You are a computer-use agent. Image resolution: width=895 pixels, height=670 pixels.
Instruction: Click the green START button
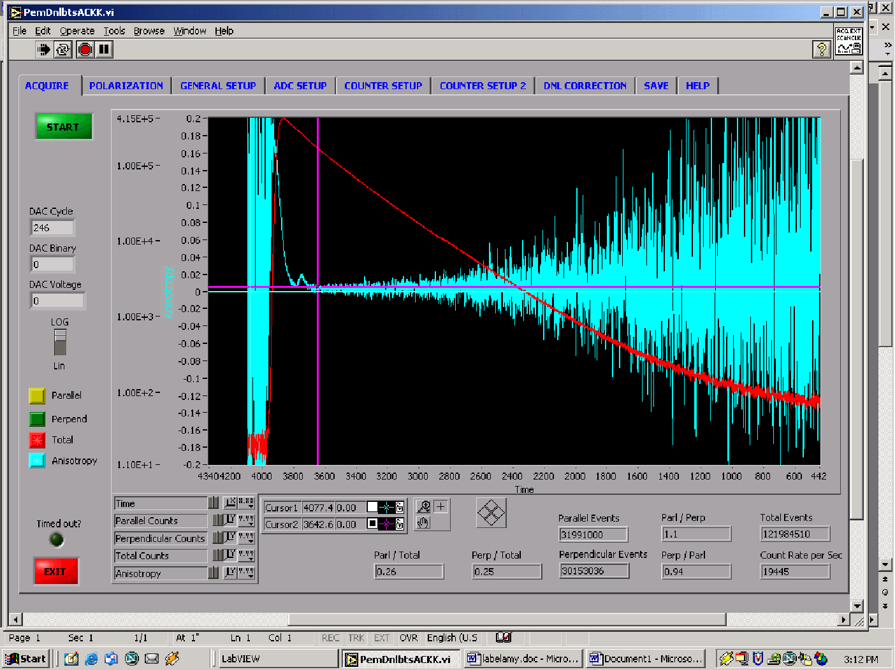(63, 127)
